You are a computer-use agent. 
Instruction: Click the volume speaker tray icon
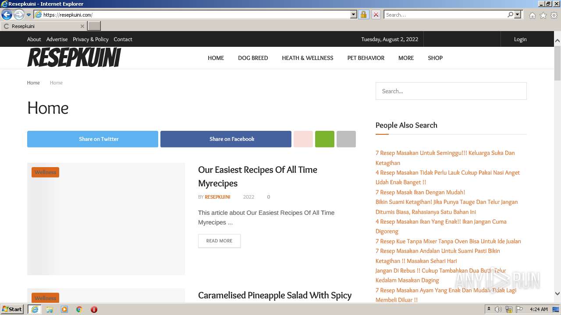click(498, 309)
